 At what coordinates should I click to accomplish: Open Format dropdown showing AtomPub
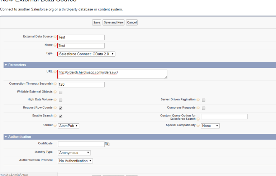68,126
